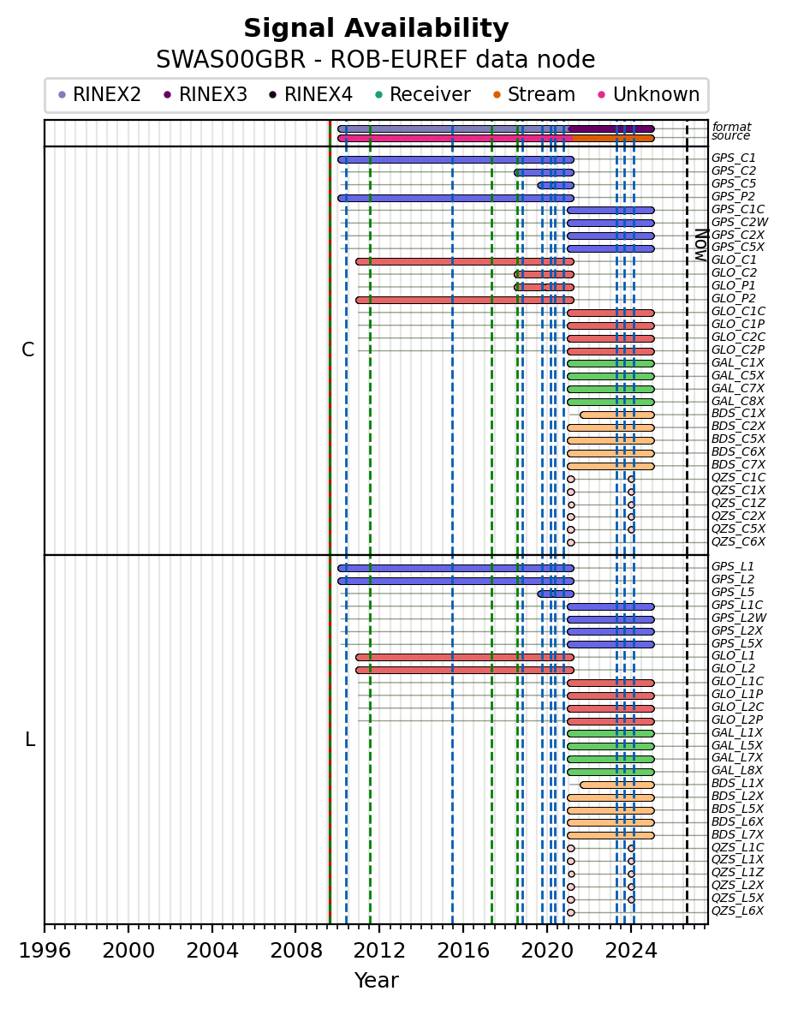Click the GPS_L2W row label
786x1009 pixels.
(739, 618)
